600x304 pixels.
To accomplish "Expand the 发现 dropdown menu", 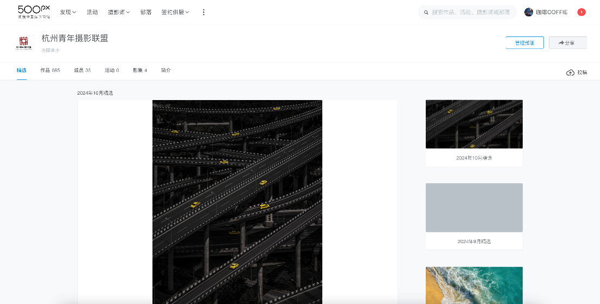I will tap(68, 13).
